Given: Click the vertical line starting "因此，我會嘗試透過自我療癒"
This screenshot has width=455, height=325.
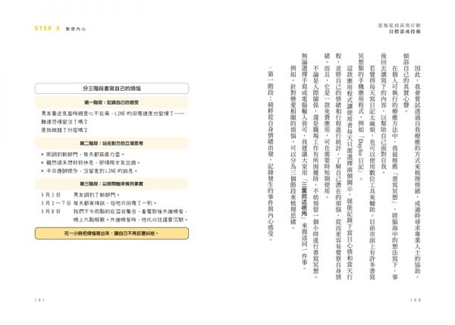Looking at the screenshot, I should tap(418, 171).
